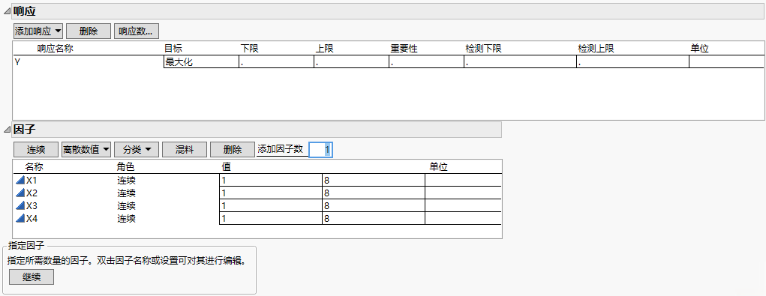Image resolution: width=766 pixels, height=296 pixels.
Task: Click X2 low value 1
Action: 271,193
